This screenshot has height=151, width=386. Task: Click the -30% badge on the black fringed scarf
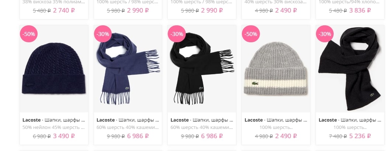177,34
